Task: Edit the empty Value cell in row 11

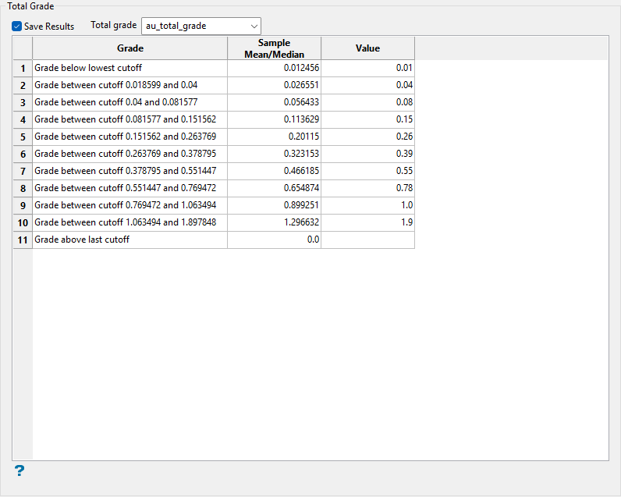Action: pos(367,240)
